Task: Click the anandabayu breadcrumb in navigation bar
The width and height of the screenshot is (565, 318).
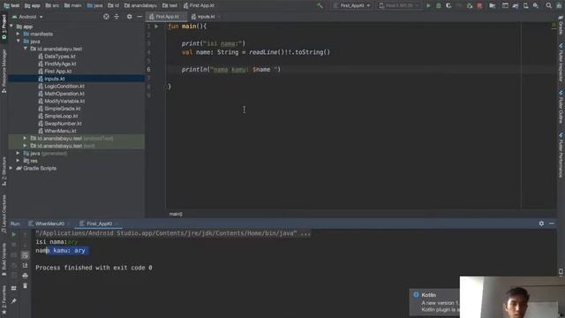Action: (x=140, y=6)
